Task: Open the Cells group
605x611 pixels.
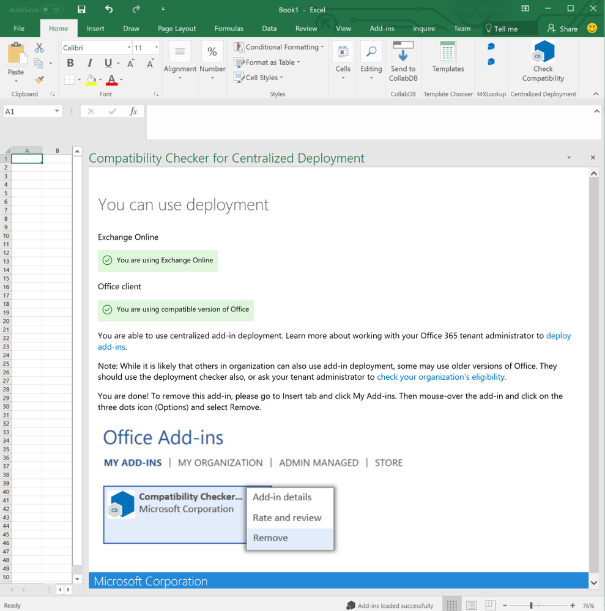Action: pos(343,61)
